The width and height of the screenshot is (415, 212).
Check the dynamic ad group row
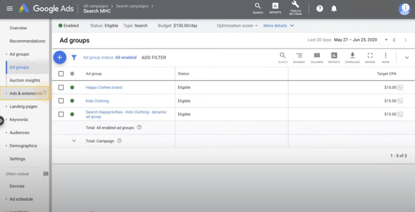click(x=61, y=114)
